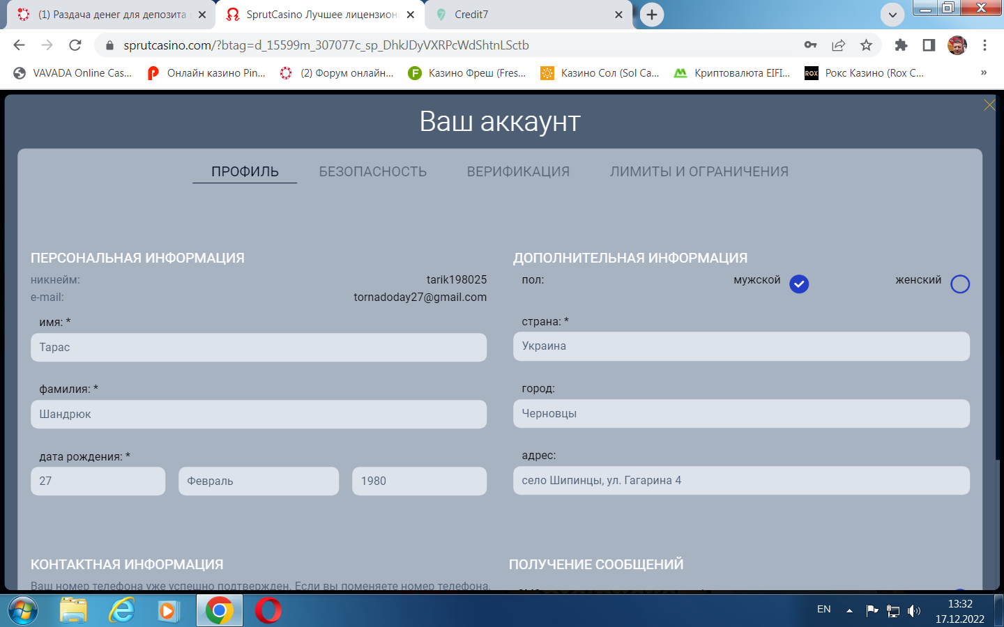Select the женский gender radio button
This screenshot has width=1004, height=627.
(x=960, y=284)
